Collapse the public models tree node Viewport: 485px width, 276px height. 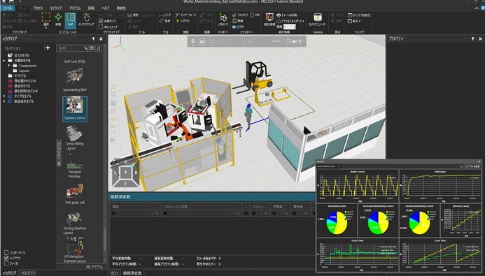pos(4,61)
